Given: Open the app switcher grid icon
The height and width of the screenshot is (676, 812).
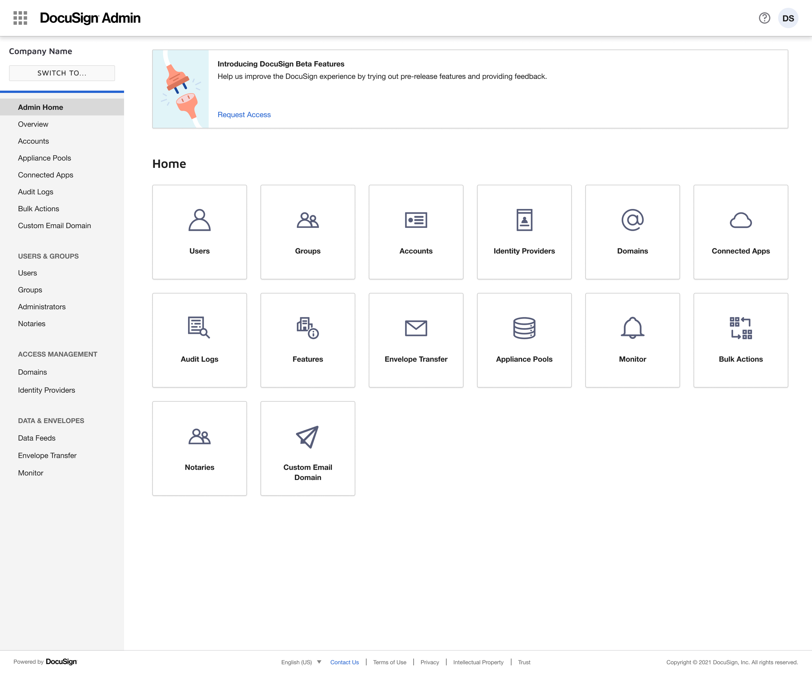Looking at the screenshot, I should (x=20, y=18).
